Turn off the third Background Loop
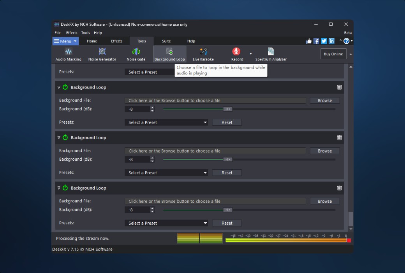 (x=65, y=188)
